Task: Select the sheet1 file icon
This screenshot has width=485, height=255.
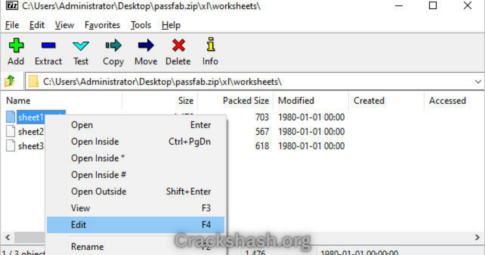Action: coord(11,117)
